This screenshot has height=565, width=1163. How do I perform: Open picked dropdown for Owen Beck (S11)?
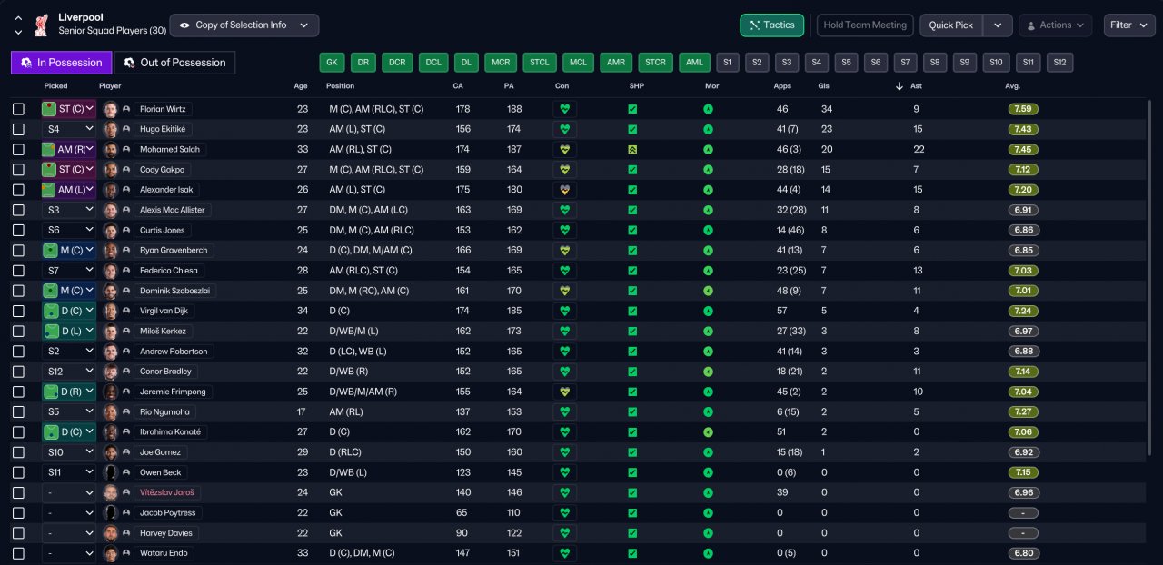tap(69, 472)
